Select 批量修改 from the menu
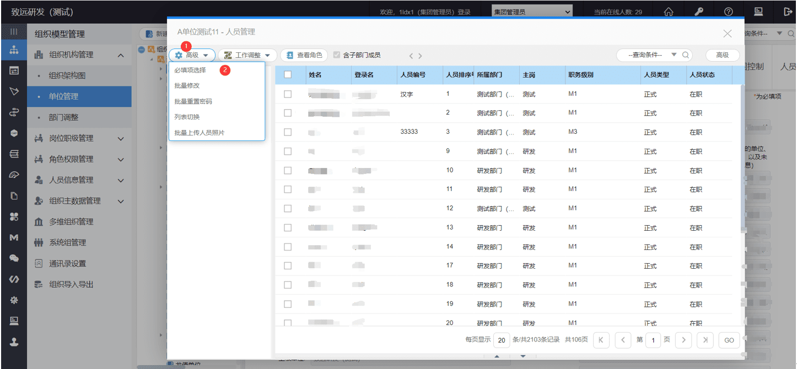797x369 pixels. [x=187, y=86]
